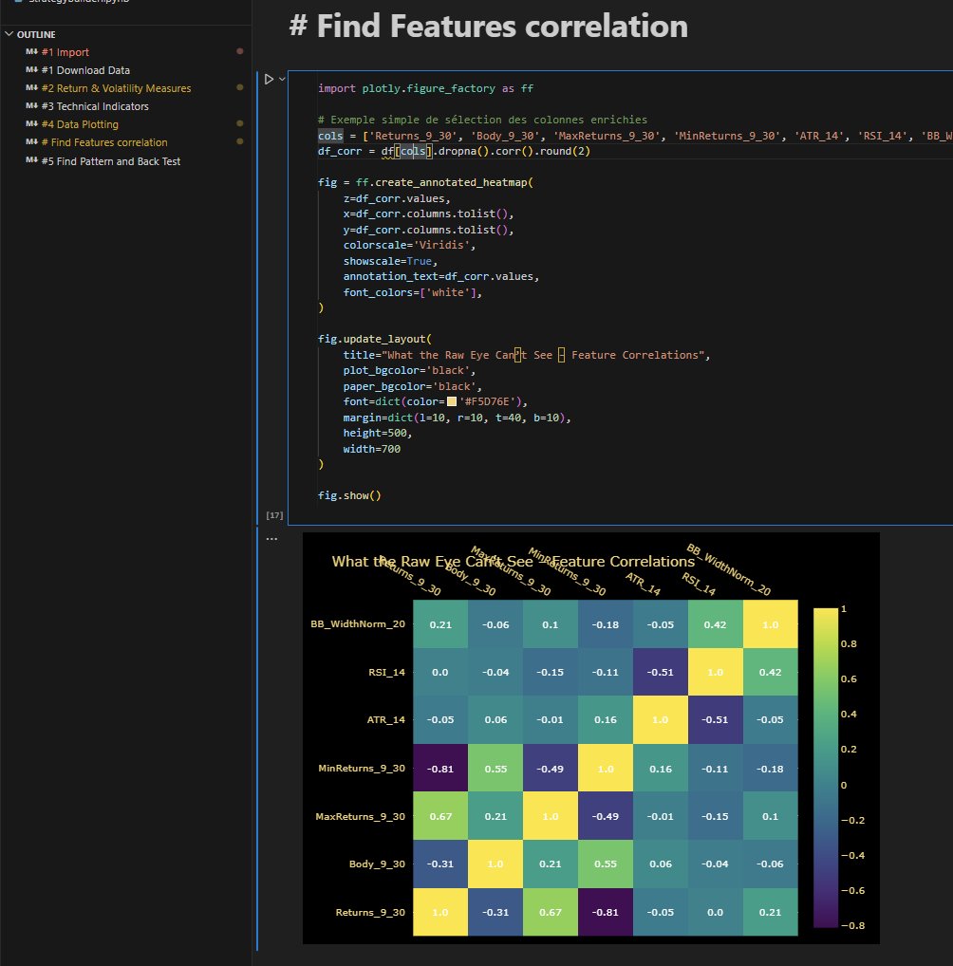The width and height of the screenshot is (953, 966).
Task: Click the ATR_14 y-axis label on heatmap
Action: click(386, 719)
